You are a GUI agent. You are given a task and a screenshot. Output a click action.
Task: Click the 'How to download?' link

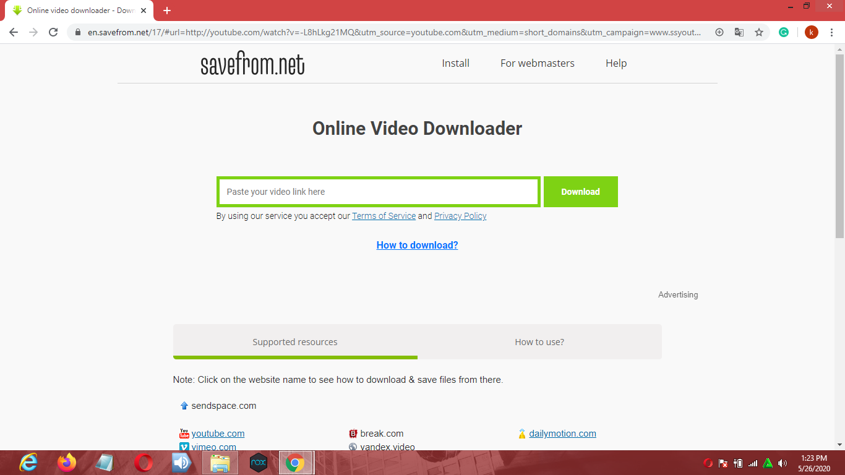tap(418, 245)
